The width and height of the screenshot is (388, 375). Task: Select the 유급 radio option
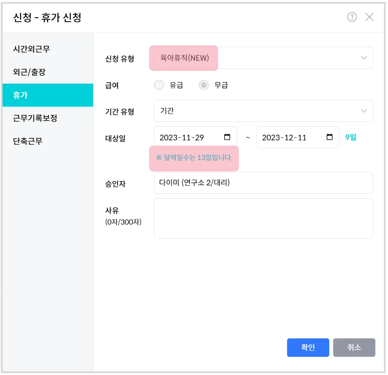(x=159, y=85)
